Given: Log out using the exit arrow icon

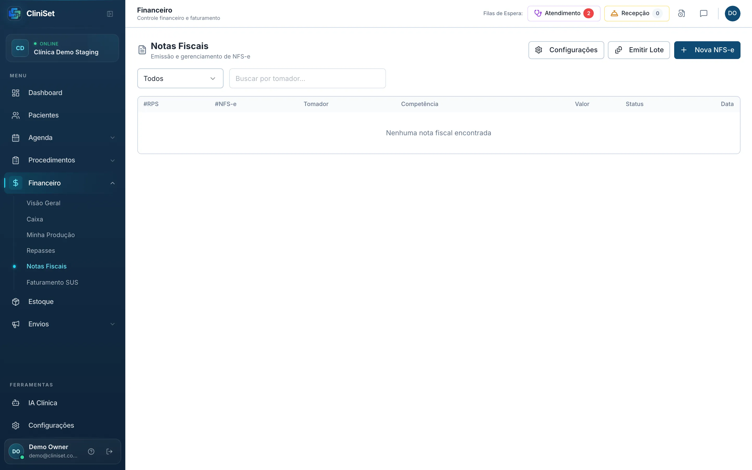Looking at the screenshot, I should 109,451.
